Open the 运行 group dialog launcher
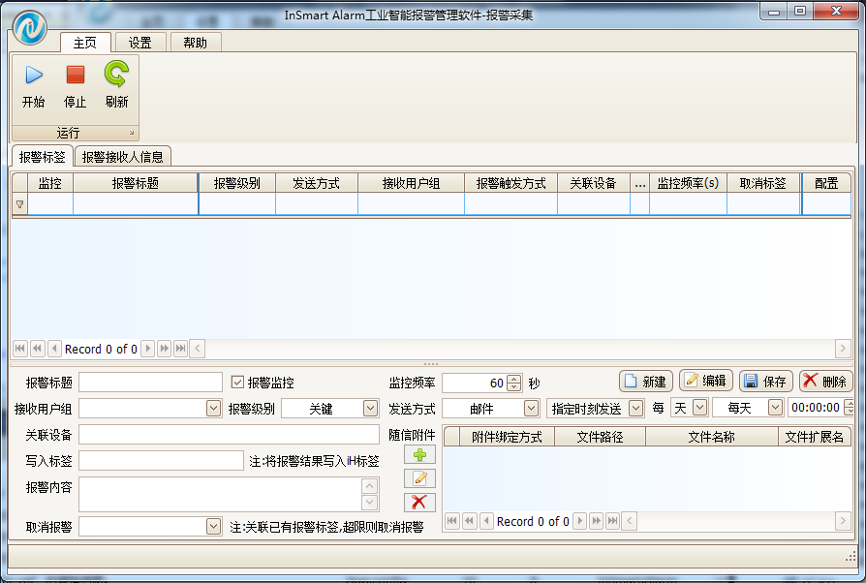The width and height of the screenshot is (866, 583). (x=132, y=133)
